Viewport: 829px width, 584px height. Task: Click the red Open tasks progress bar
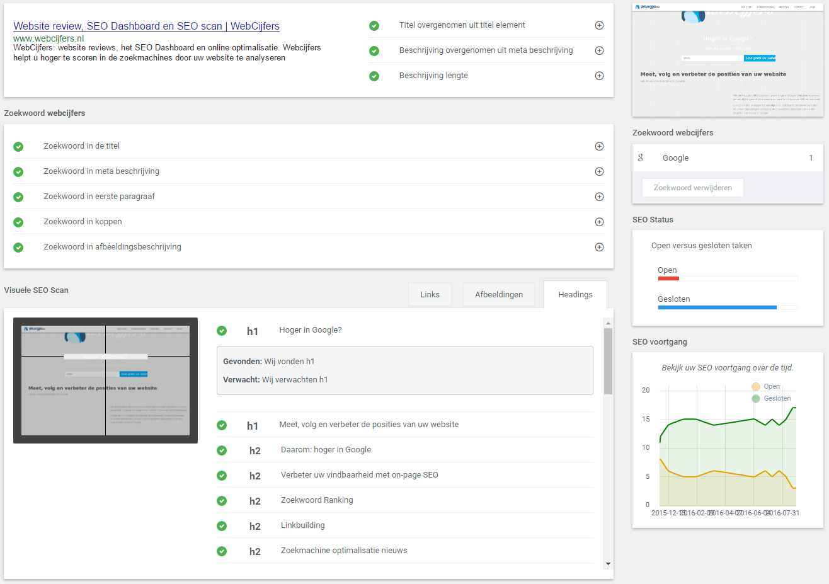[x=668, y=278]
